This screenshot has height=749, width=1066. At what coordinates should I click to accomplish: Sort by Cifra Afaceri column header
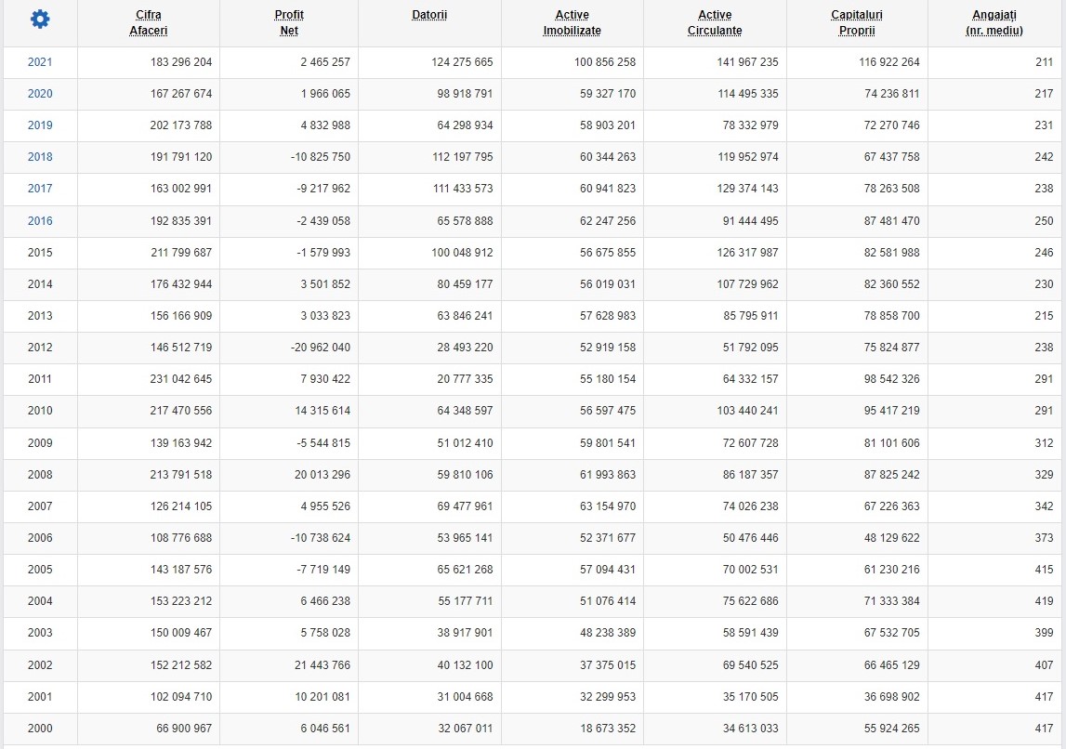148,22
